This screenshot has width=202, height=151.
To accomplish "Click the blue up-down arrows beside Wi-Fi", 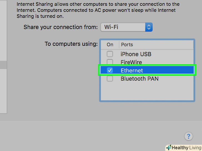I will tap(149, 27).
